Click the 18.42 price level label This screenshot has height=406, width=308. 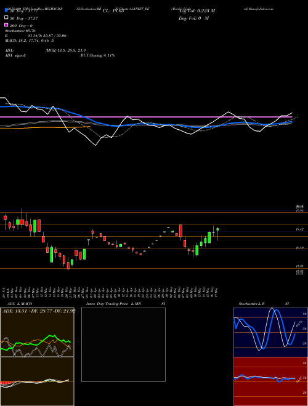tap(300, 229)
